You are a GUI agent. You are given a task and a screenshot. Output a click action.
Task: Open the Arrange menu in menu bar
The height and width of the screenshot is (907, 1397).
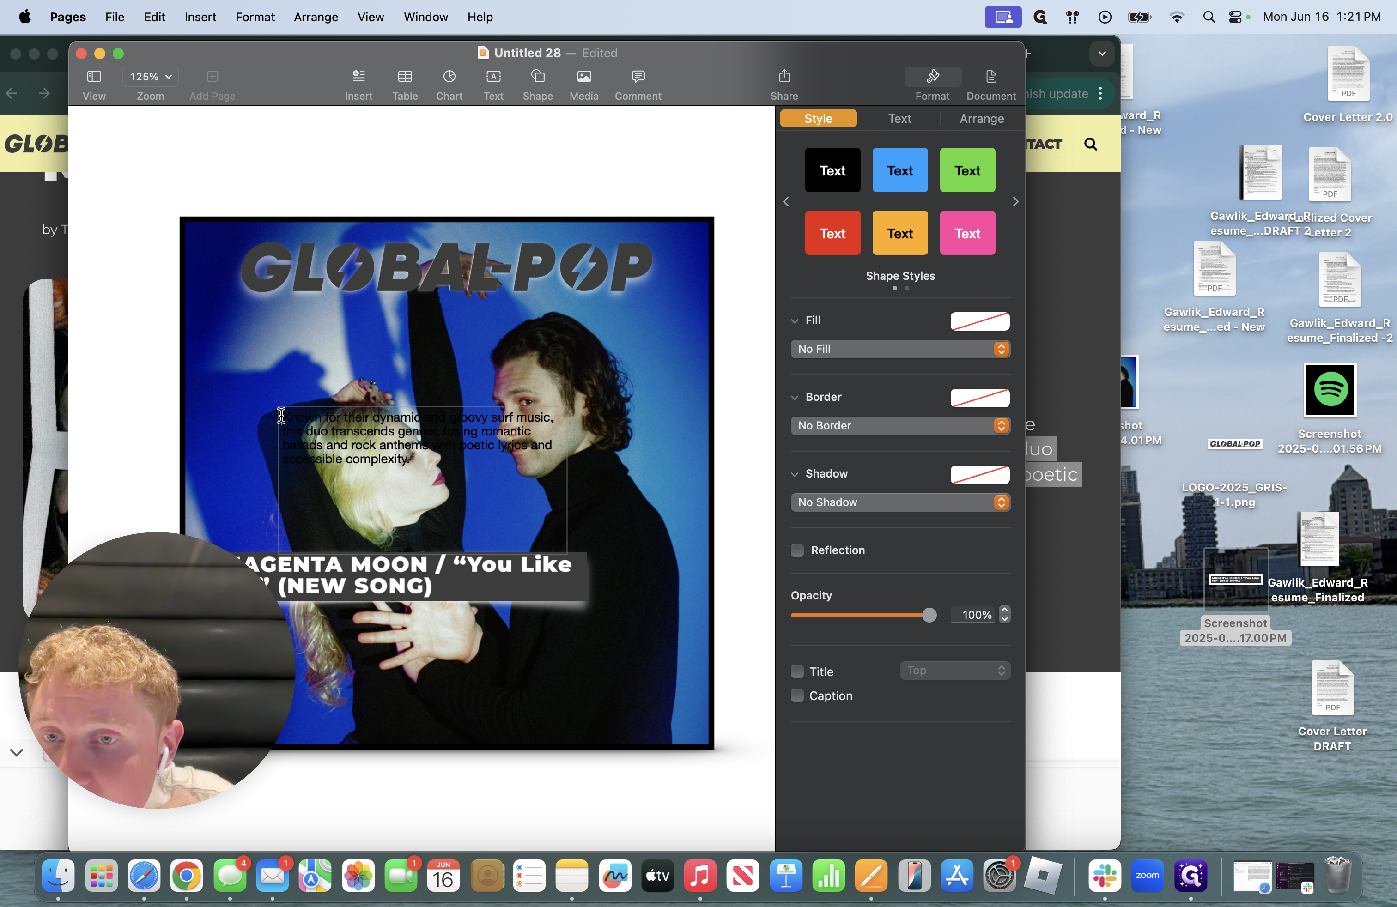316,17
